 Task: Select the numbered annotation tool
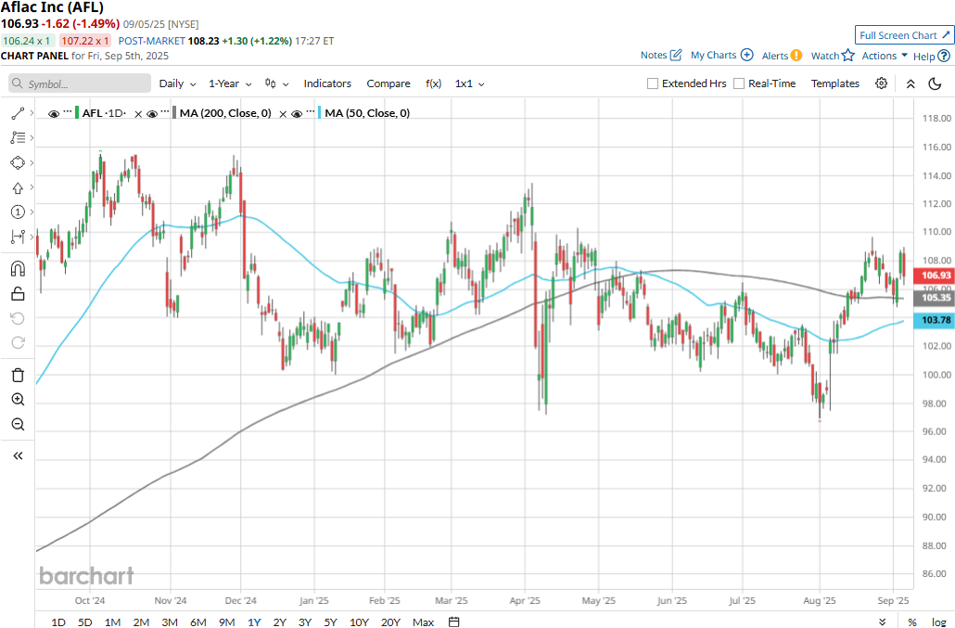click(x=18, y=212)
